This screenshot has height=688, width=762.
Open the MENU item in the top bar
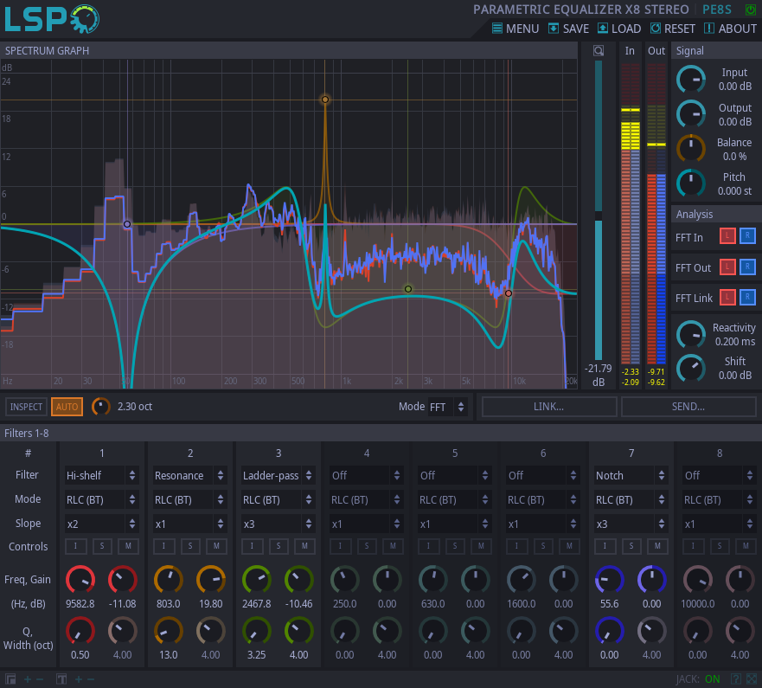point(515,29)
